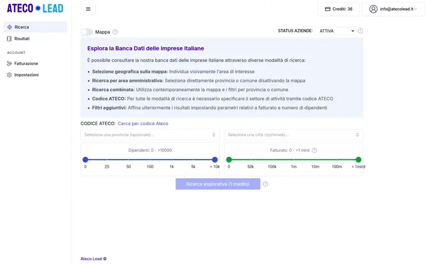Open the Status Aziende ATTIVA dropdown
Viewport: 432px width, 265px height.
[335, 31]
